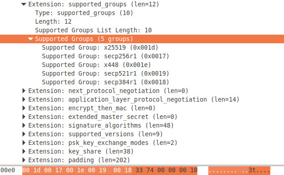The width and height of the screenshot is (284, 175).
Task: Select the x25519 (0x001d) group row
Action: point(142,47)
